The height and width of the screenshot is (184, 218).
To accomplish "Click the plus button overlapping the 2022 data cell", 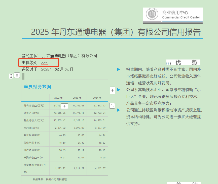I will pyautogui.click(x=64, y=106).
